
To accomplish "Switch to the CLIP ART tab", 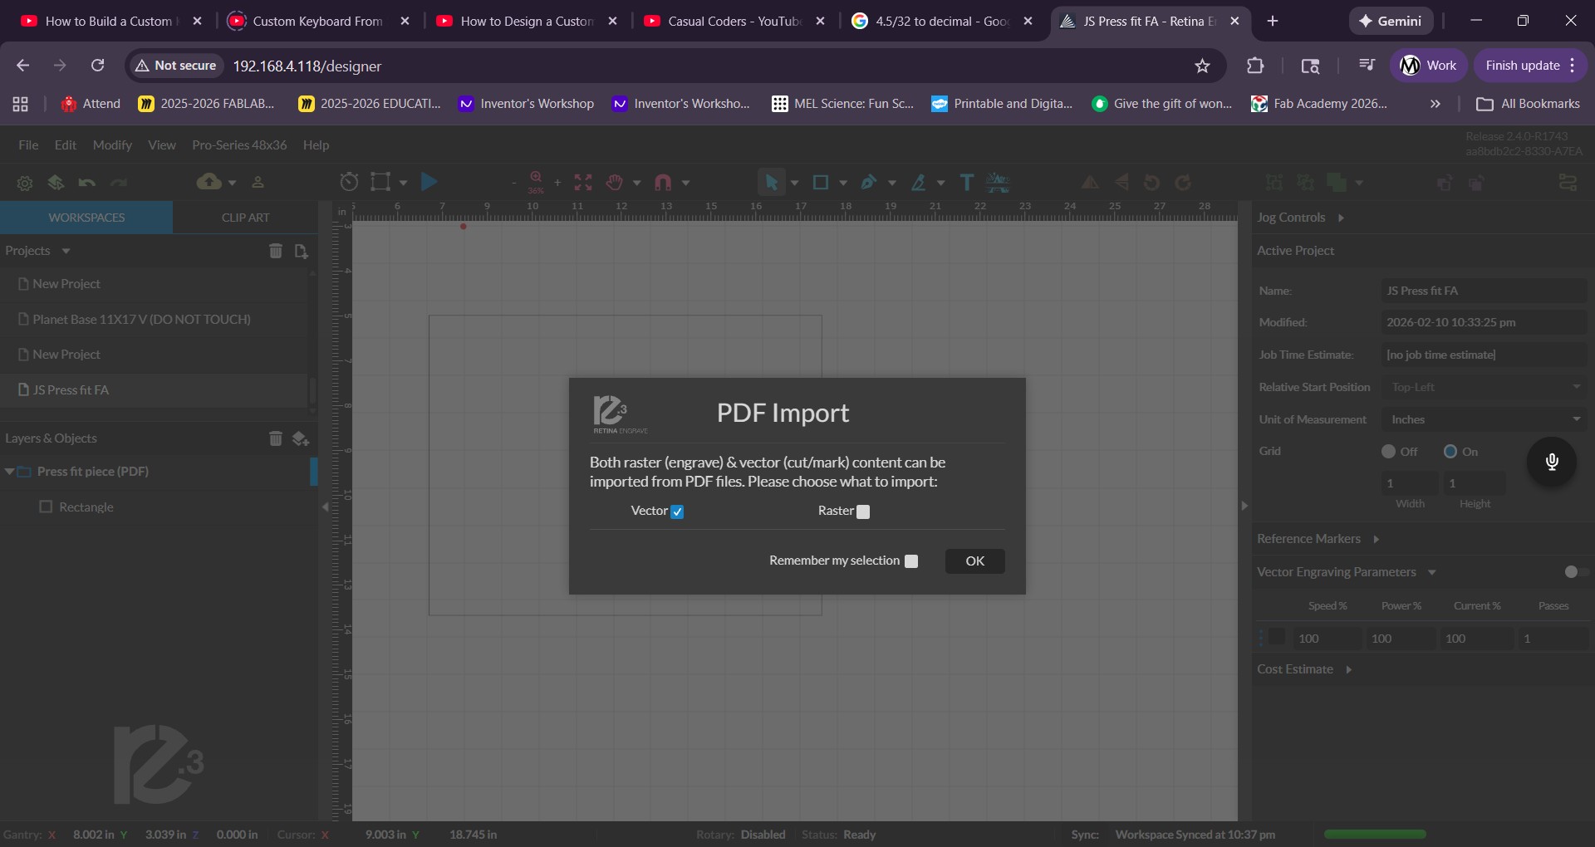I will coord(246,218).
